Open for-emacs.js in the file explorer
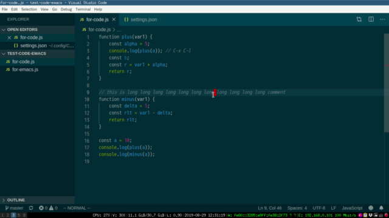 25,70
